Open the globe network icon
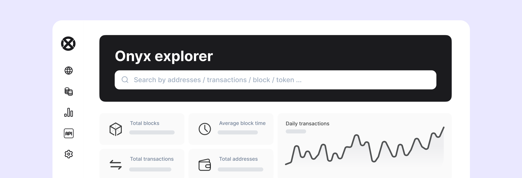 (69, 70)
